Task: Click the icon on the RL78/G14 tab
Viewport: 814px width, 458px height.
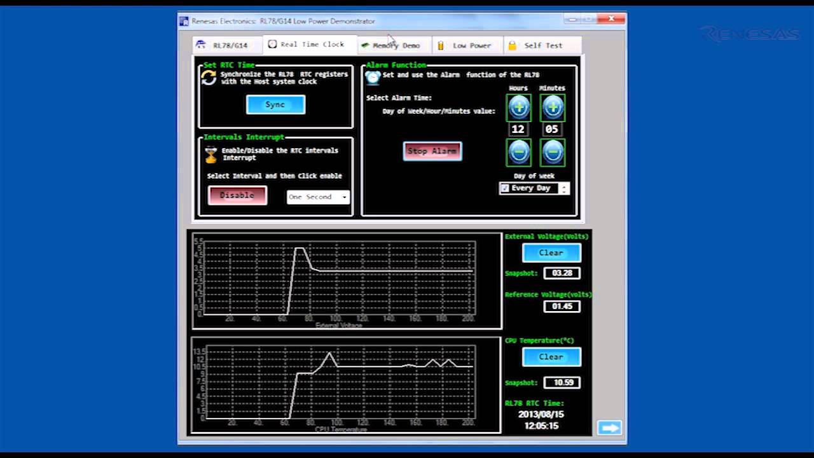Action: (201, 45)
